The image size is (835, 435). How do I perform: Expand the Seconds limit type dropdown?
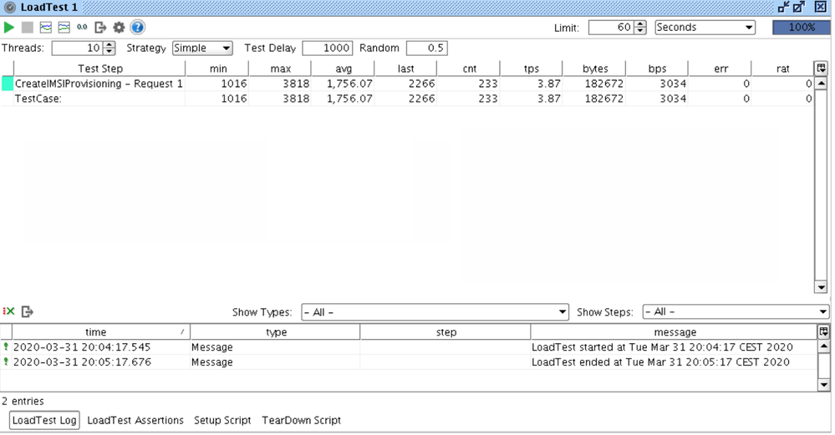[x=705, y=28]
